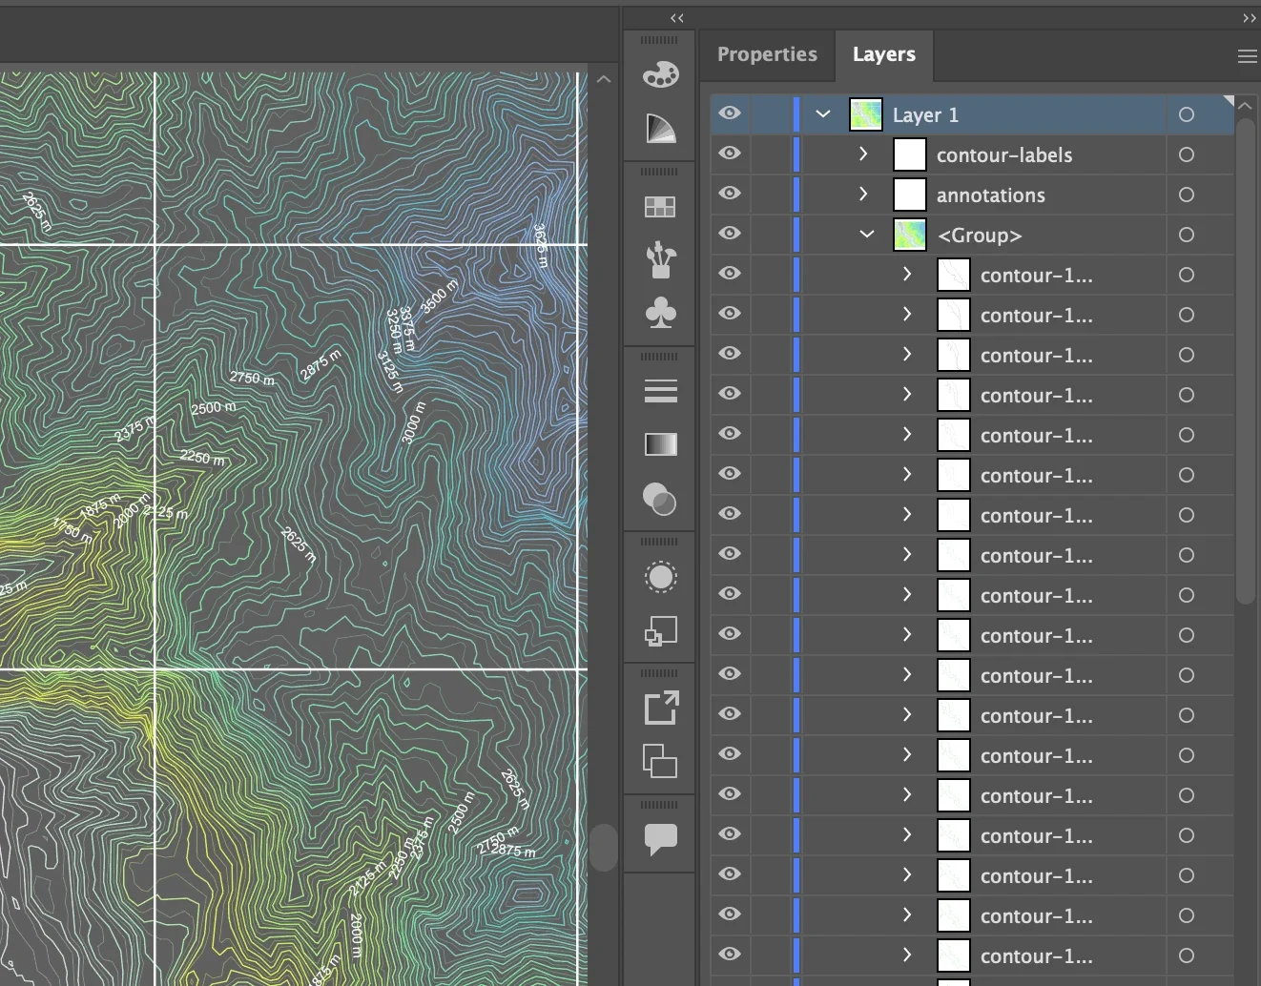Select the Layers tab
Image resolution: width=1261 pixels, height=986 pixels.
pyautogui.click(x=884, y=54)
